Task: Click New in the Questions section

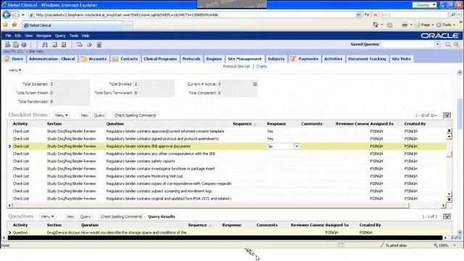Action: point(70,216)
